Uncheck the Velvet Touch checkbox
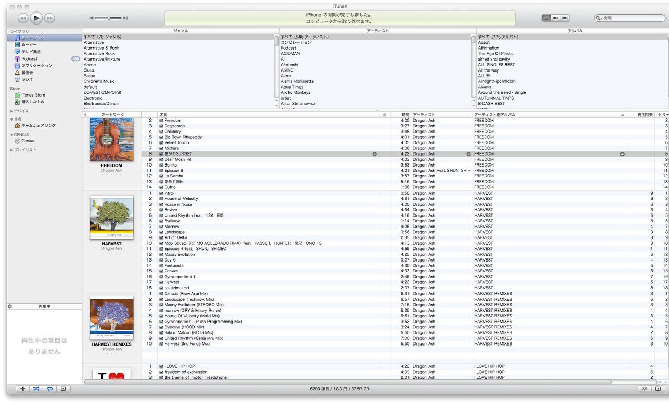This screenshot has height=404, width=669. click(162, 142)
